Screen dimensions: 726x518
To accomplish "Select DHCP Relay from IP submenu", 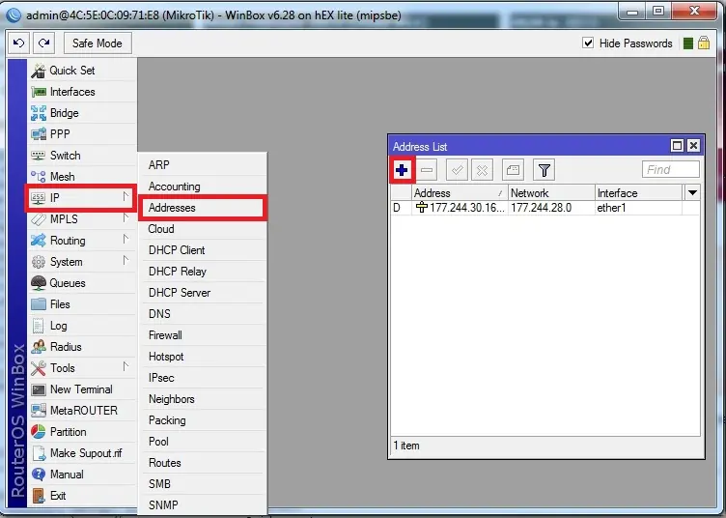I will (203, 272).
